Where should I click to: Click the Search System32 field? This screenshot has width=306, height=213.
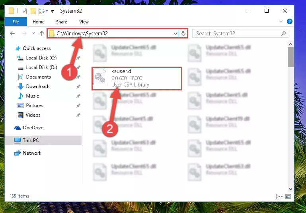[x=240, y=33]
